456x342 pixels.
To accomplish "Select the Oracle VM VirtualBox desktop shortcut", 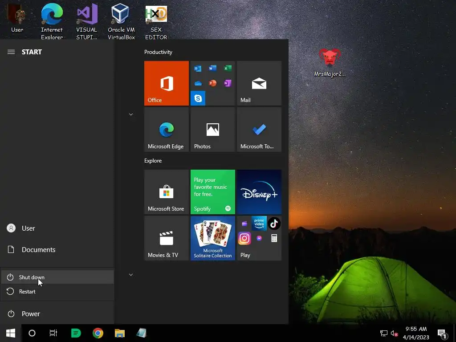I will [121, 22].
